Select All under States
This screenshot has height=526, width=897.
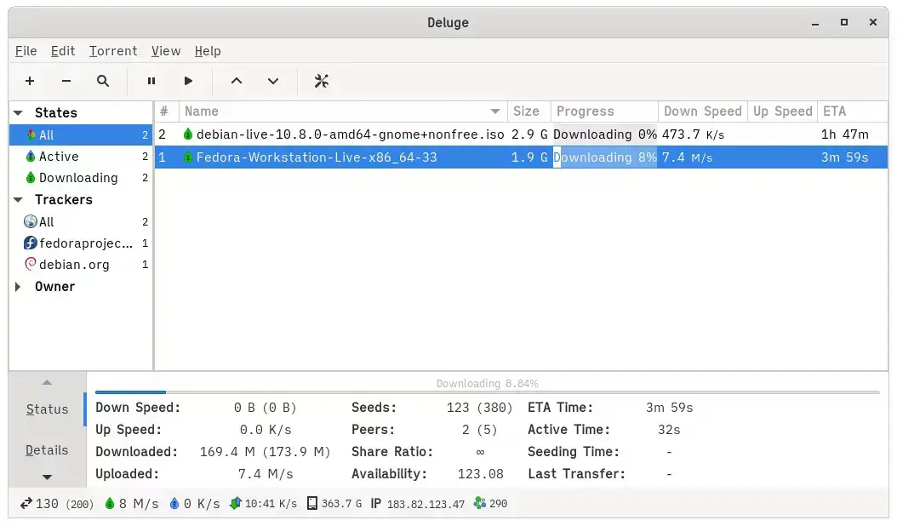point(81,135)
